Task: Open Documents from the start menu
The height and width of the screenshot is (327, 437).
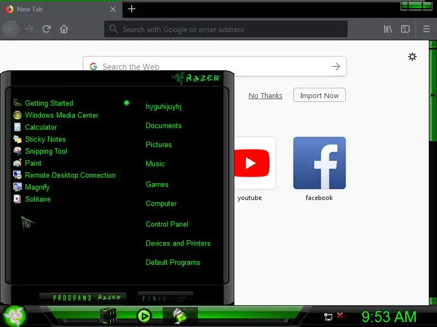Action: (163, 125)
